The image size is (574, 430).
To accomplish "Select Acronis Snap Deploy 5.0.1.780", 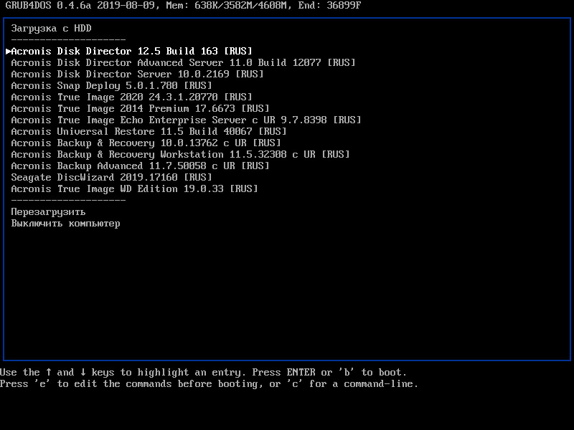I will pyautogui.click(x=111, y=86).
